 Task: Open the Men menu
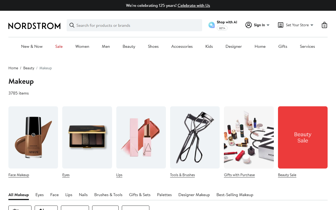106,46
